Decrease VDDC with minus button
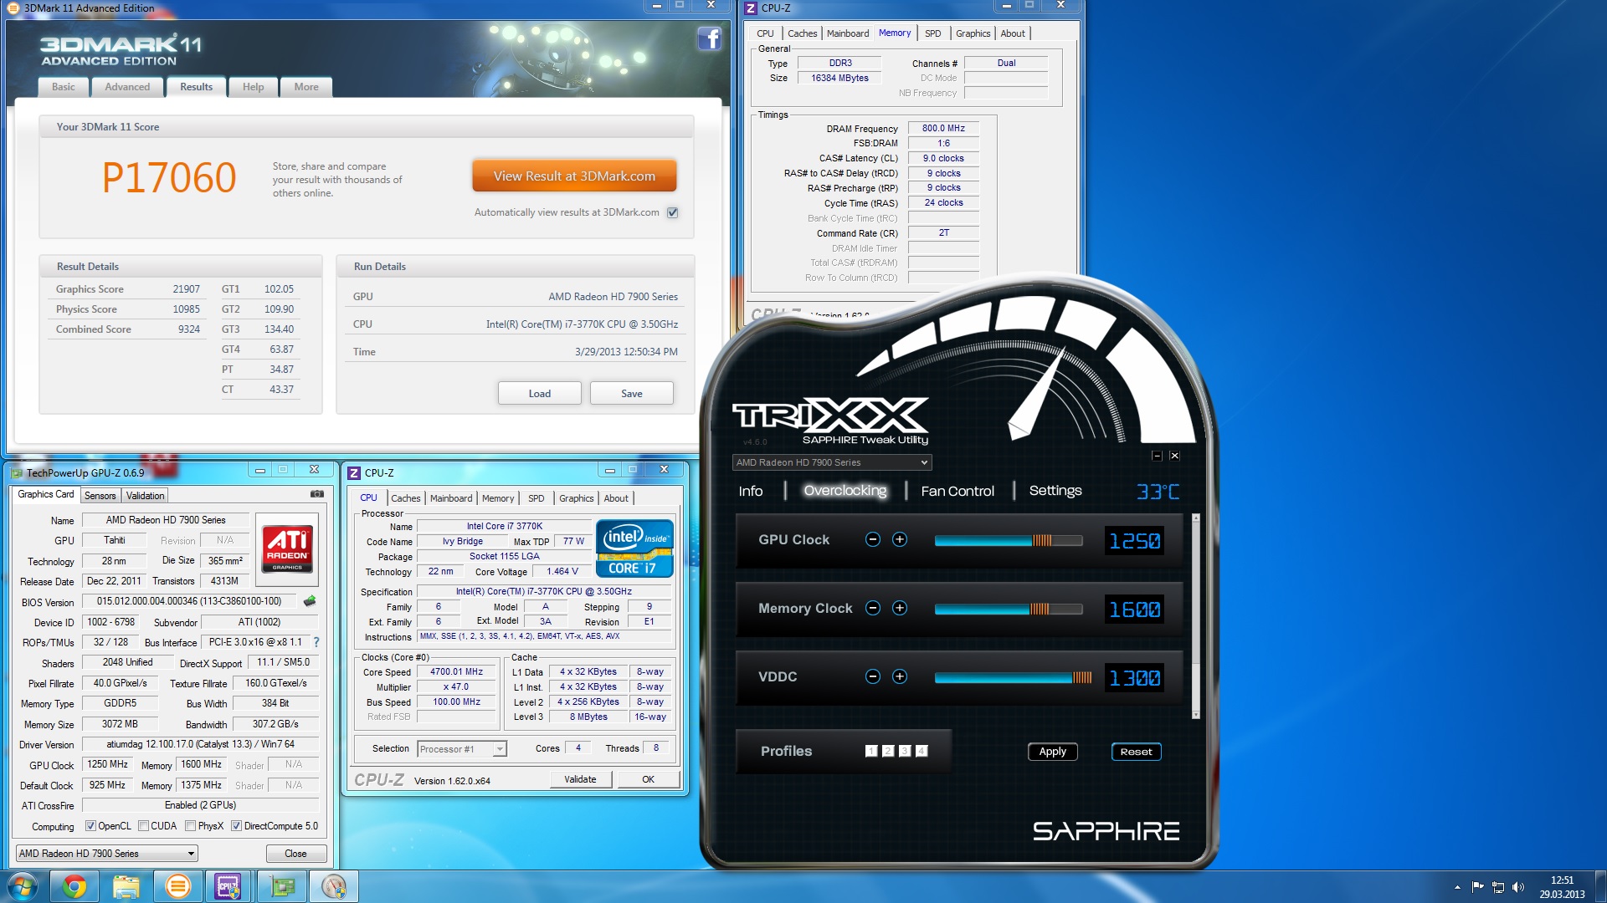This screenshot has width=1607, height=903. pos(873,676)
